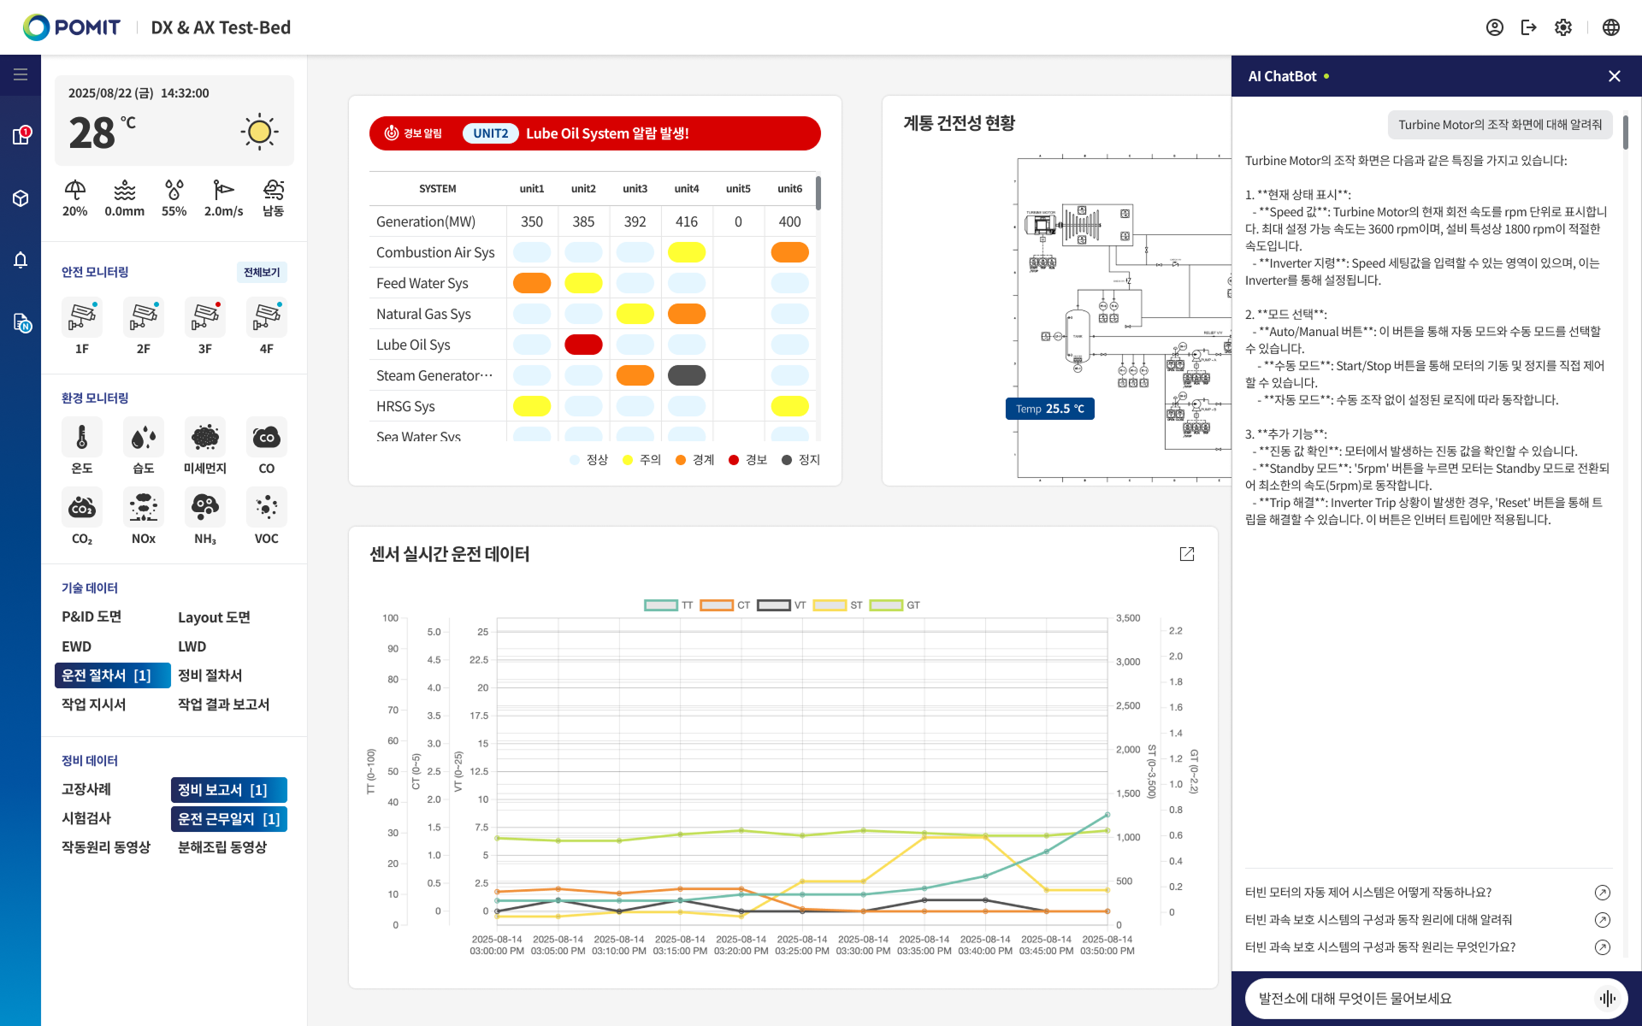Toggle ST series in chart legend
Viewport: 1642px width, 1026px height.
point(830,605)
